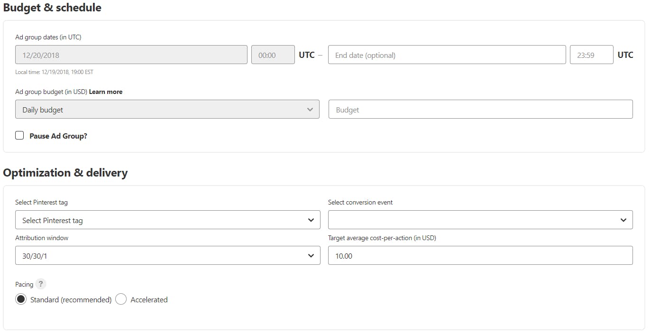
Task: Click the Optimization & delivery heading
Action: coord(65,173)
